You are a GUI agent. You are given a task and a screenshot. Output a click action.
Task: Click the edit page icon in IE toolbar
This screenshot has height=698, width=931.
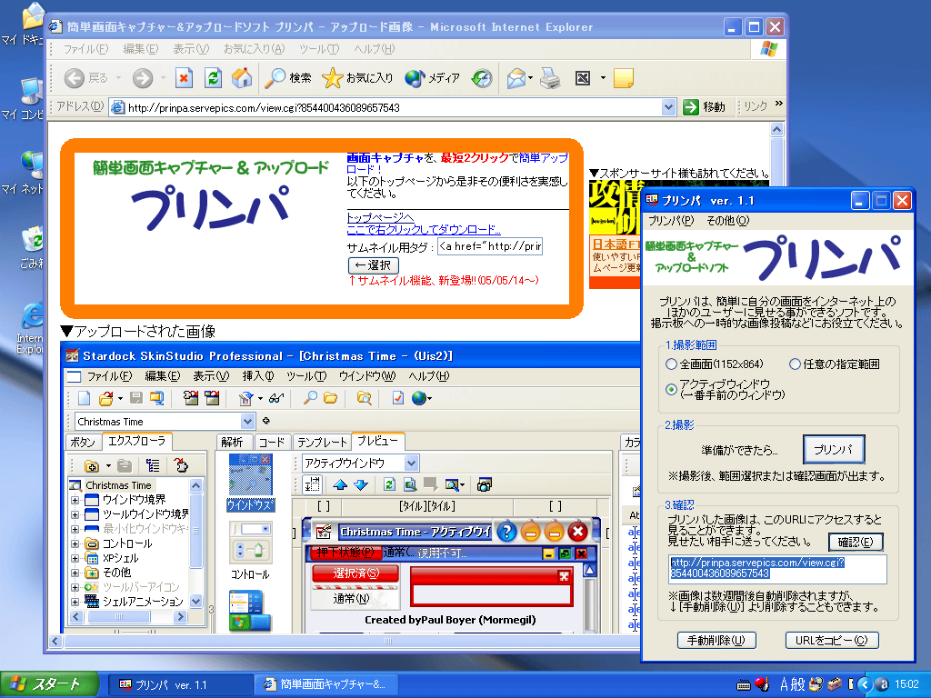[583, 78]
